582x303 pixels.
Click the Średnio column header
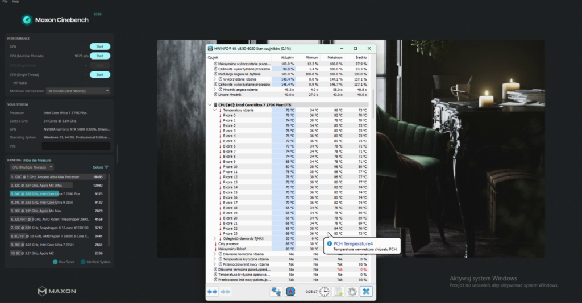[356, 57]
